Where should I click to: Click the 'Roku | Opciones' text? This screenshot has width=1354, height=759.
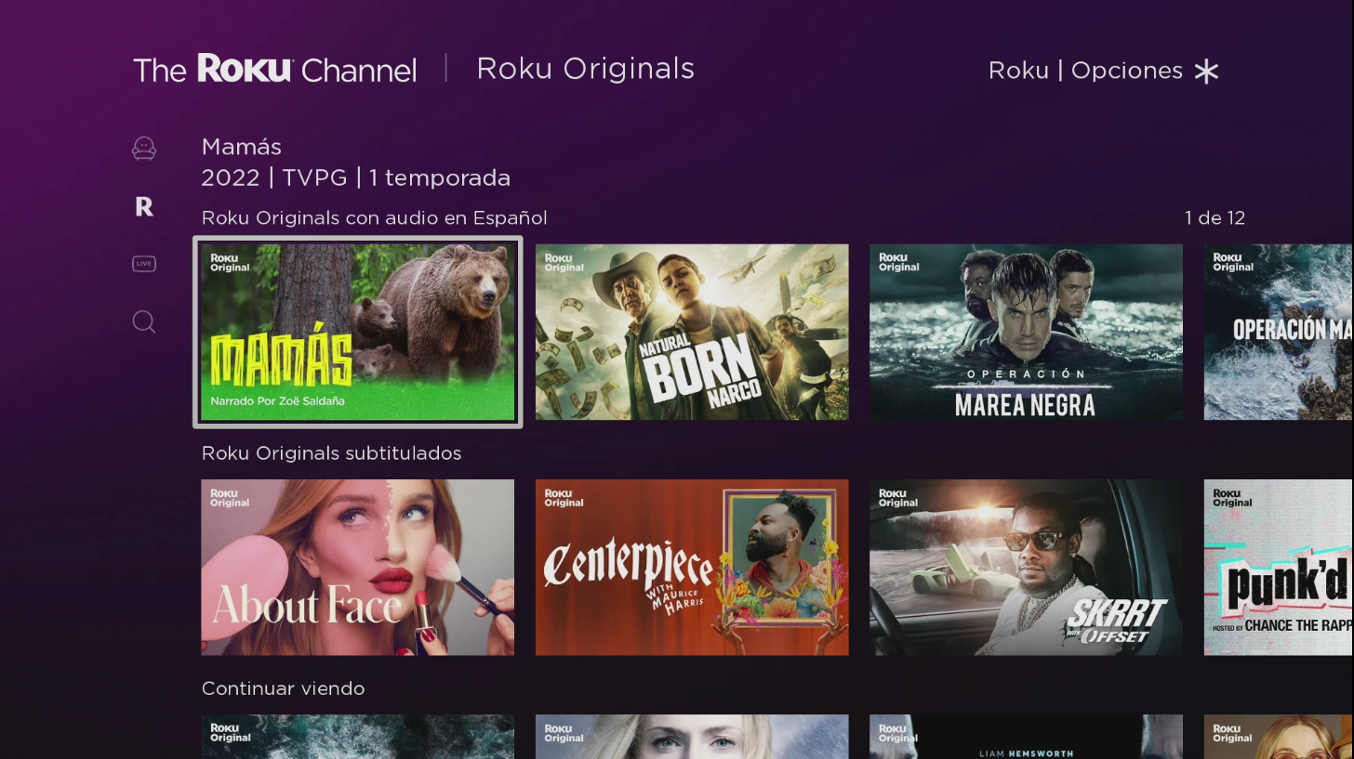pos(1085,72)
